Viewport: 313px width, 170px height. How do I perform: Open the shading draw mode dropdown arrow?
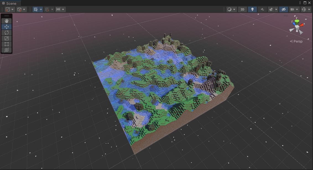[234, 9]
